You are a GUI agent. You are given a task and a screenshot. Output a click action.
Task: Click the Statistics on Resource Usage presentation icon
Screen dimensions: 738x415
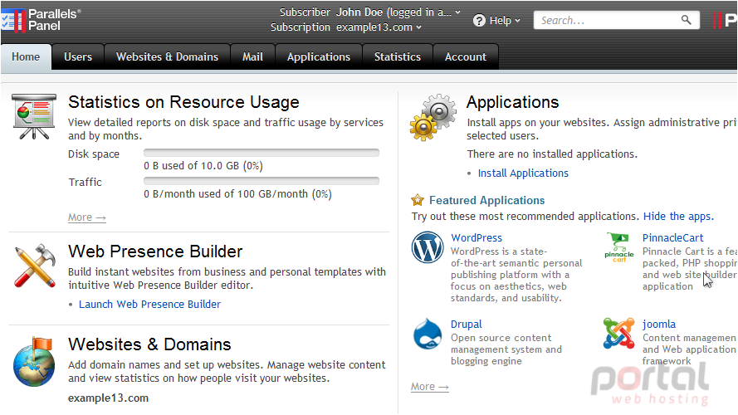[34, 117]
